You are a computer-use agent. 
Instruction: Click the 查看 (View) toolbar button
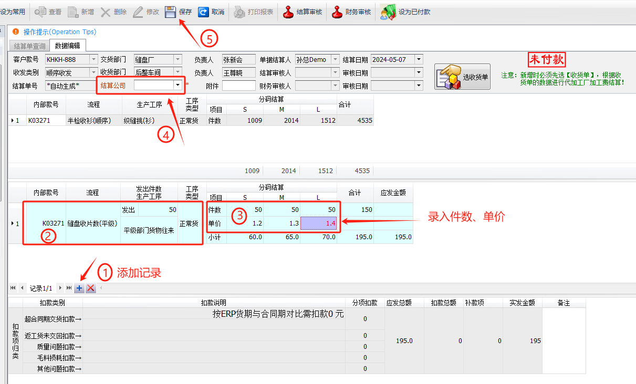(48, 12)
